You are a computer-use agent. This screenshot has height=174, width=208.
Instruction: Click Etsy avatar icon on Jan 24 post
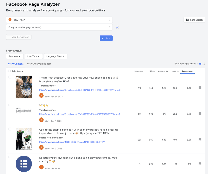[x=41, y=96]
